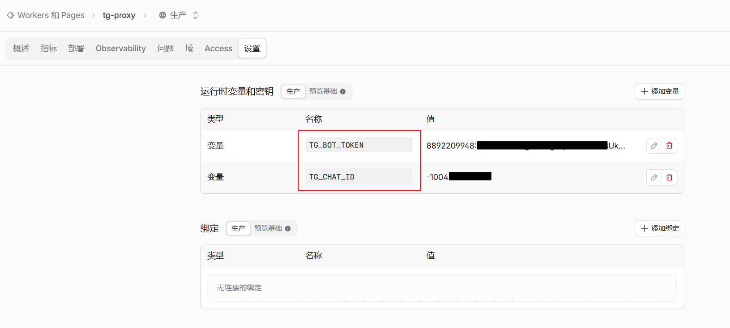Edit the TG_BOT_TOKEN variable with pencil icon
The image size is (730, 328).
pos(654,146)
